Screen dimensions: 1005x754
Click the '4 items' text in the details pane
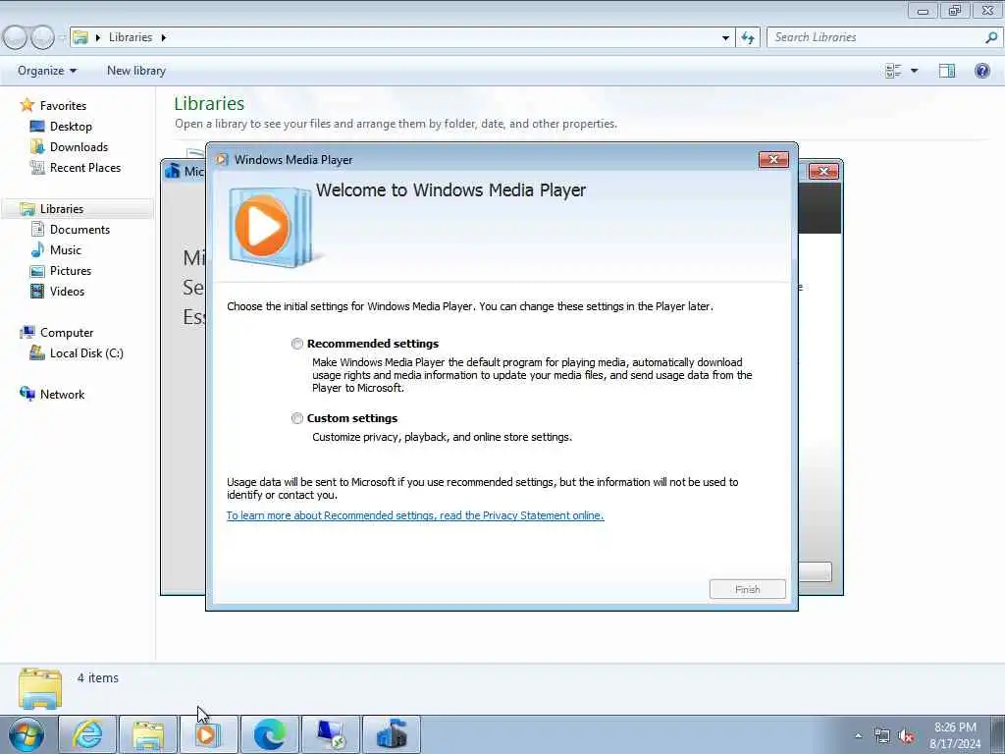coord(98,678)
